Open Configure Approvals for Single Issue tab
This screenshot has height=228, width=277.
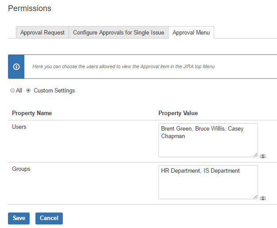(119, 32)
